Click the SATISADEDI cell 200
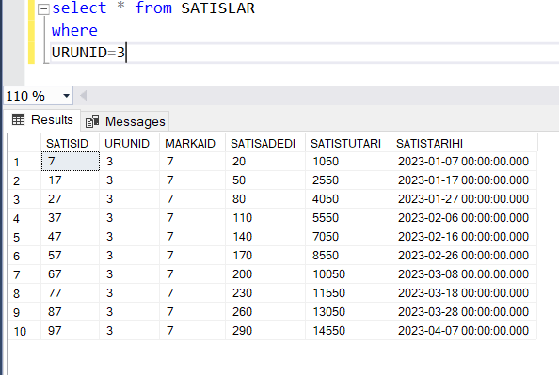559x375 pixels. 265,274
